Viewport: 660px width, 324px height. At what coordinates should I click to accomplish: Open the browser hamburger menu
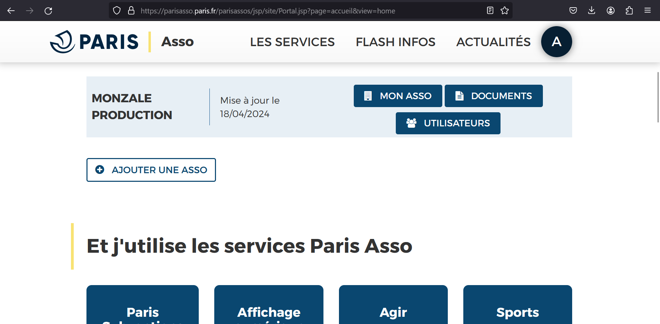click(x=647, y=11)
